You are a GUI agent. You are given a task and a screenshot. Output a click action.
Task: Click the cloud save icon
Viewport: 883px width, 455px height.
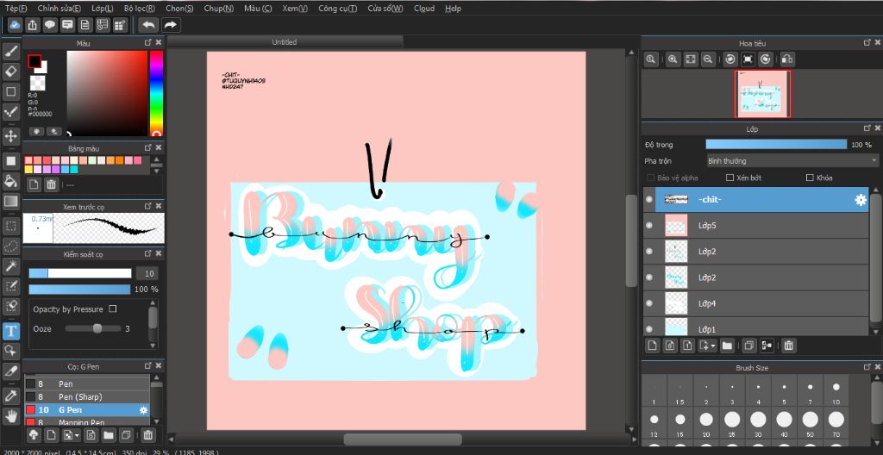[16, 25]
